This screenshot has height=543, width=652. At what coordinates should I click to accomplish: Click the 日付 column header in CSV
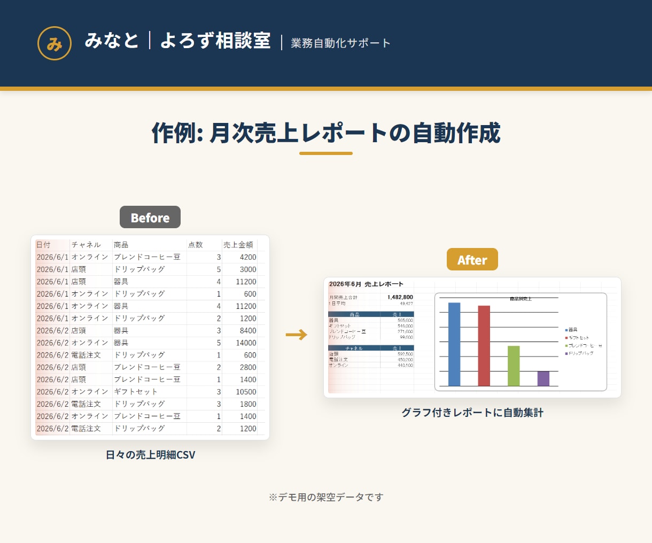point(43,245)
